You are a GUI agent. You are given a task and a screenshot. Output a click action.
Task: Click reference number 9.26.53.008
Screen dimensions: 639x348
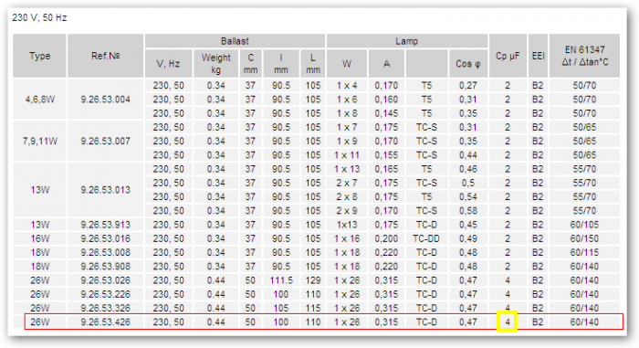tap(105, 252)
